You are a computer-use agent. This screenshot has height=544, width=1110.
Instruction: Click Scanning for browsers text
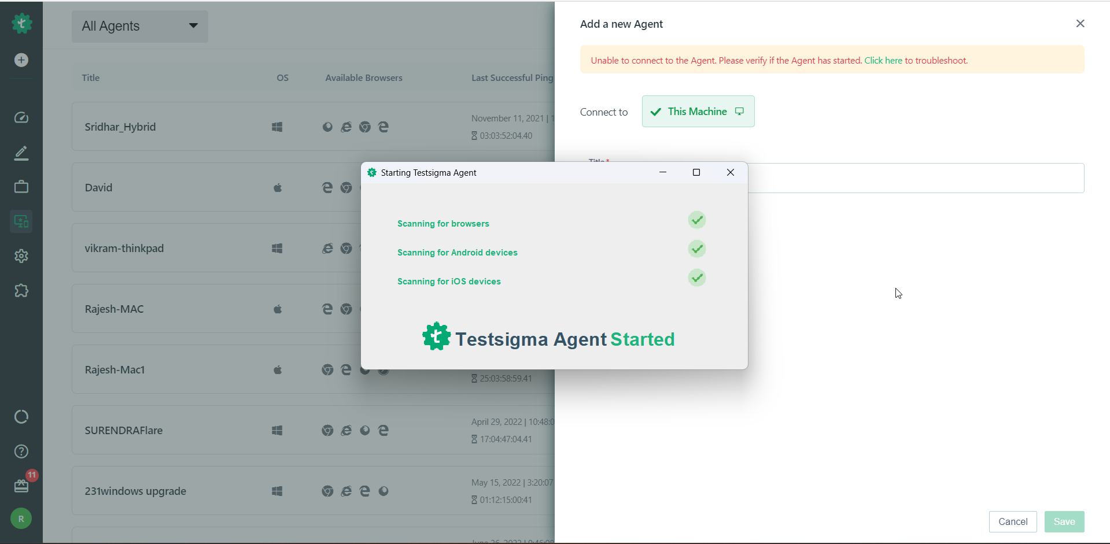[443, 224]
